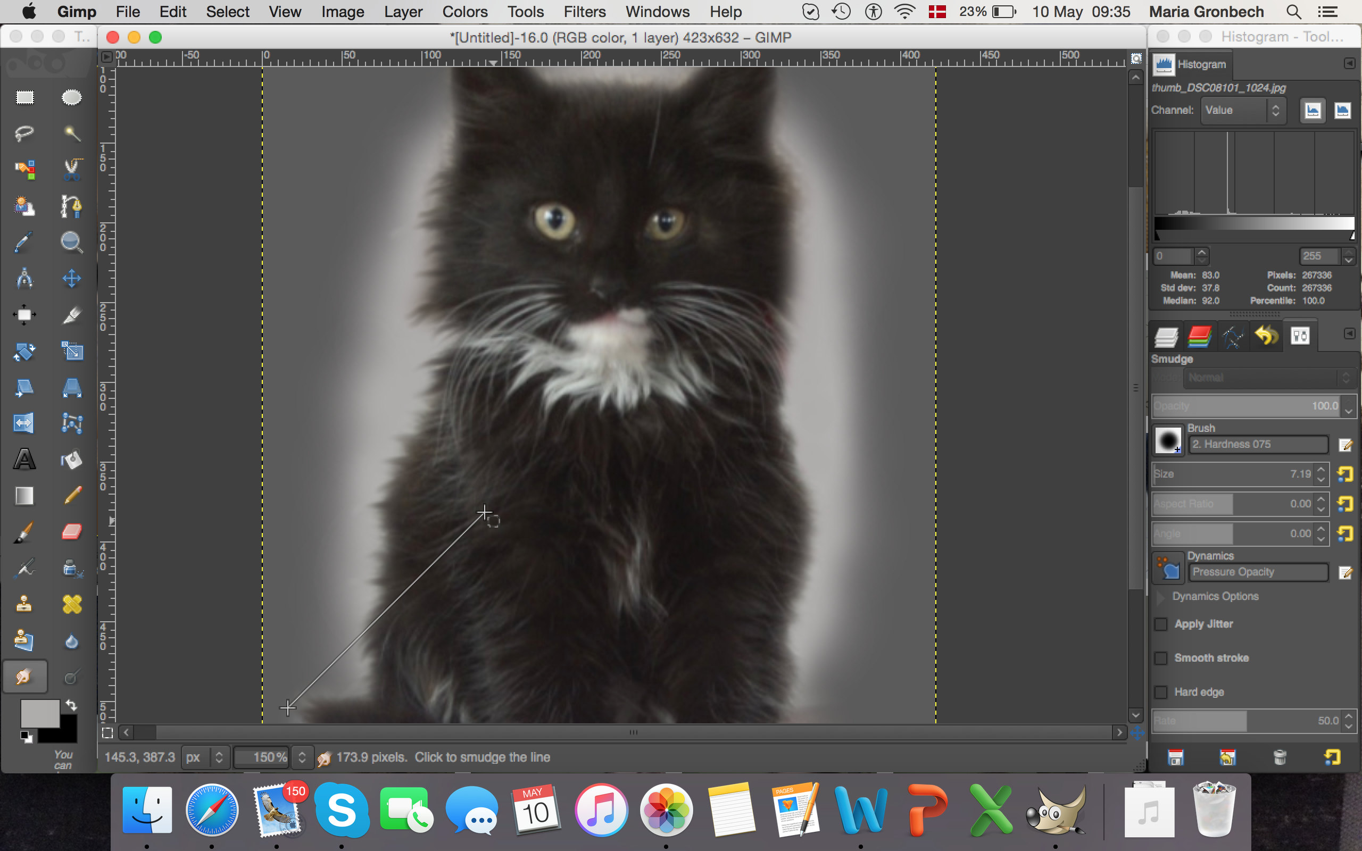Select the Text tool
This screenshot has height=851, width=1362.
coord(24,460)
